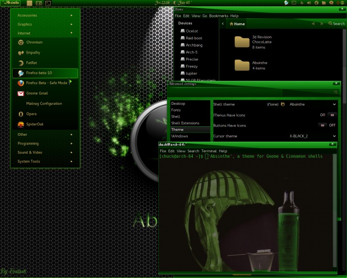The image size is (347, 278).
Task: Open the system monitor pulse tray icon
Action: tap(302, 3)
